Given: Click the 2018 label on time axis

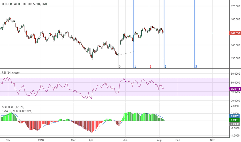Looking at the screenshot, I should (x=41, y=140).
